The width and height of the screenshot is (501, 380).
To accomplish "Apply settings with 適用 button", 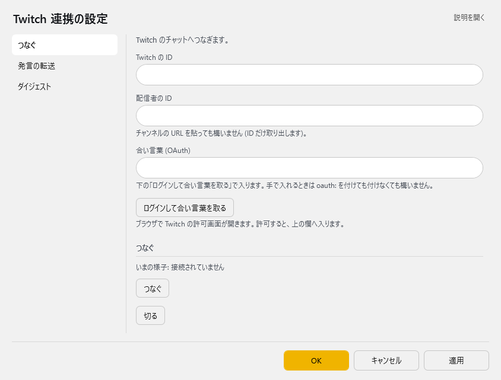I will tap(456, 360).
